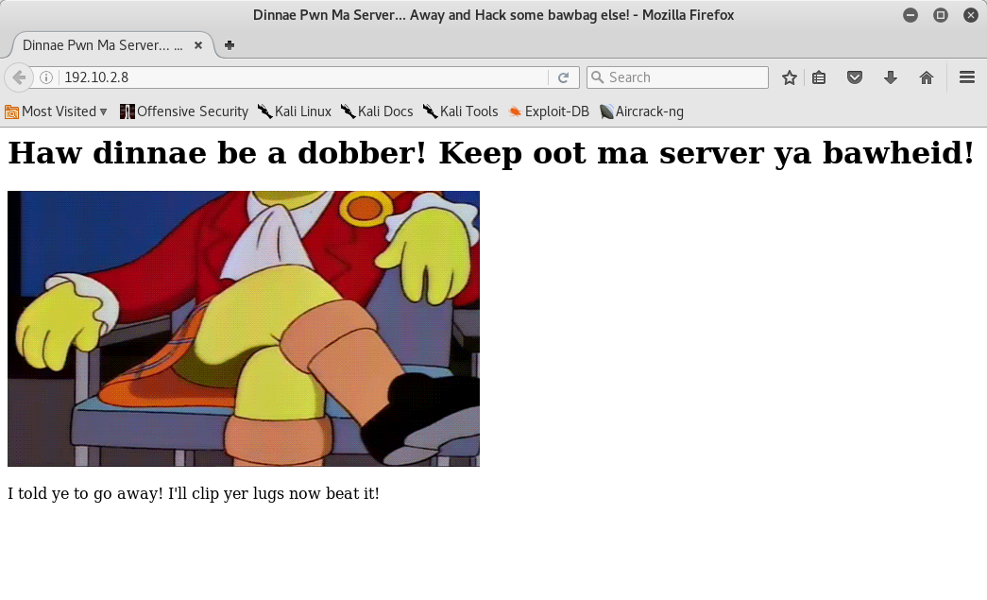Reload the current page
Viewport: 987px width, 600px height.
pyautogui.click(x=564, y=77)
